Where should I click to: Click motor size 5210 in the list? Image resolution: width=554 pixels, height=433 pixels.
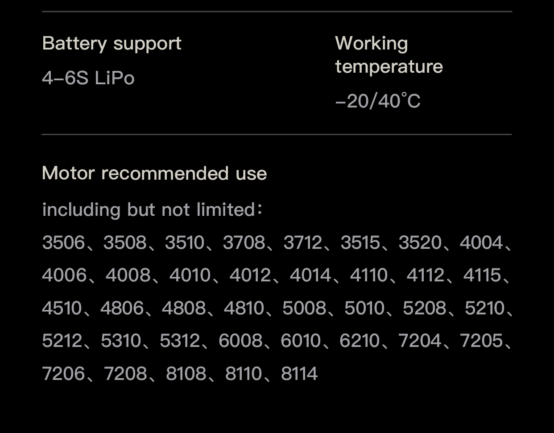(484, 308)
